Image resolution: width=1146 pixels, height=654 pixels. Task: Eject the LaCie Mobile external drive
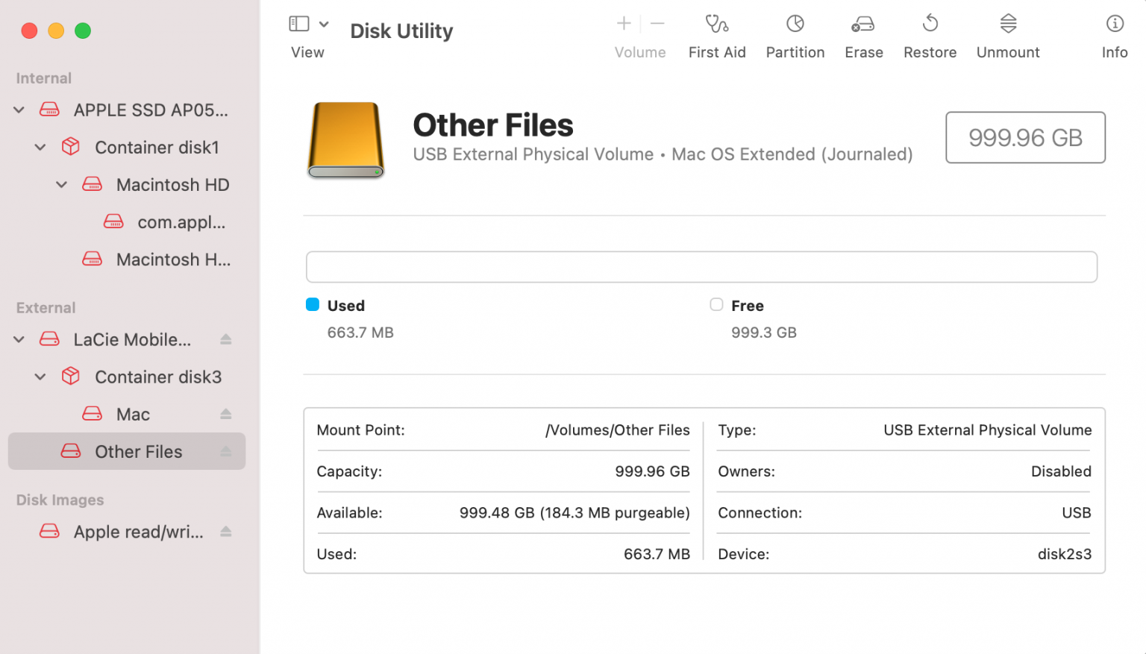point(226,339)
